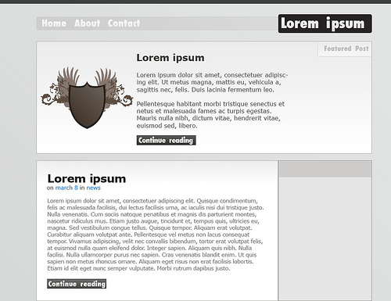The width and height of the screenshot is (391, 301).
Task: Open the news category link
Action: [x=93, y=188]
